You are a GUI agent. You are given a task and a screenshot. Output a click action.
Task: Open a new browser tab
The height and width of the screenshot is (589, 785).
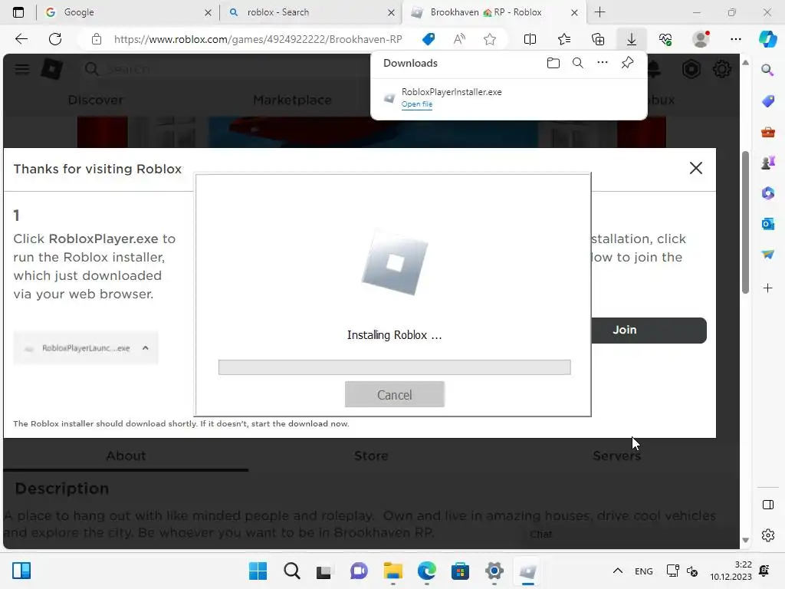coord(599,12)
